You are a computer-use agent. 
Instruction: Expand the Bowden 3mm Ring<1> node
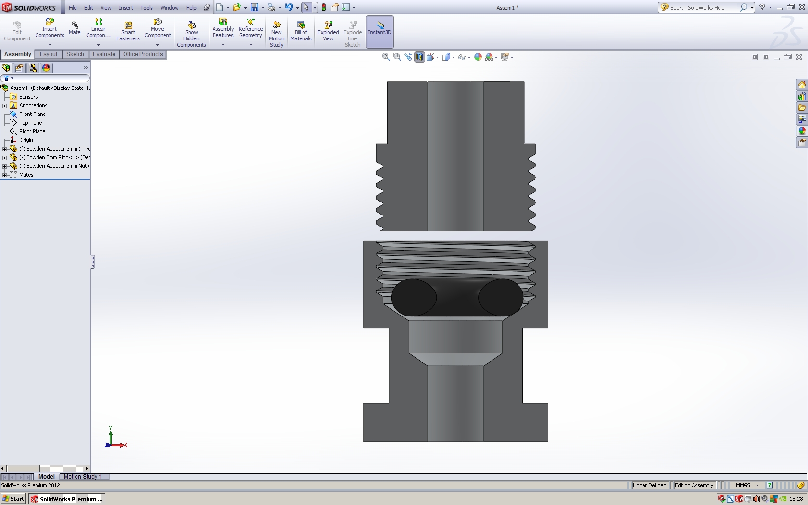(5, 157)
